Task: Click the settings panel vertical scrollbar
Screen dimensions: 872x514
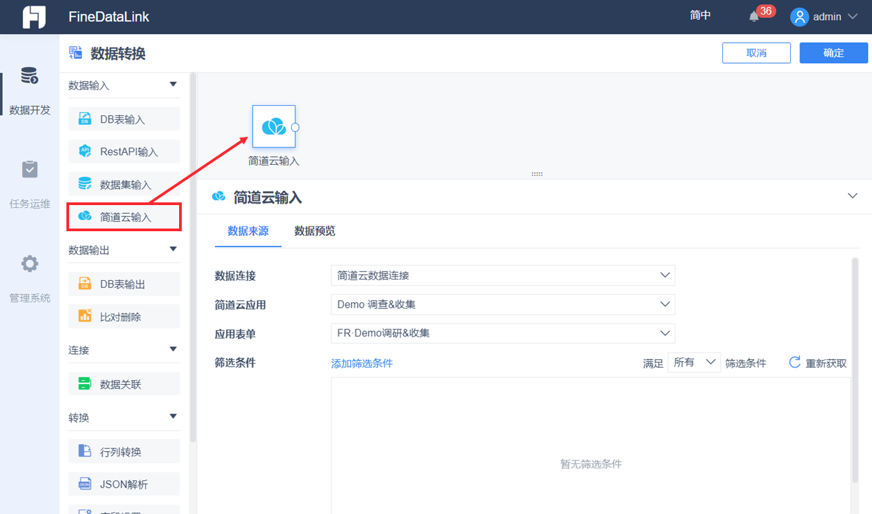Action: point(855,370)
